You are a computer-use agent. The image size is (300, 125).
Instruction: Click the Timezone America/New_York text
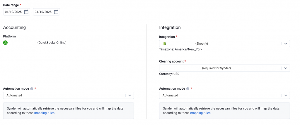[x=180, y=49]
